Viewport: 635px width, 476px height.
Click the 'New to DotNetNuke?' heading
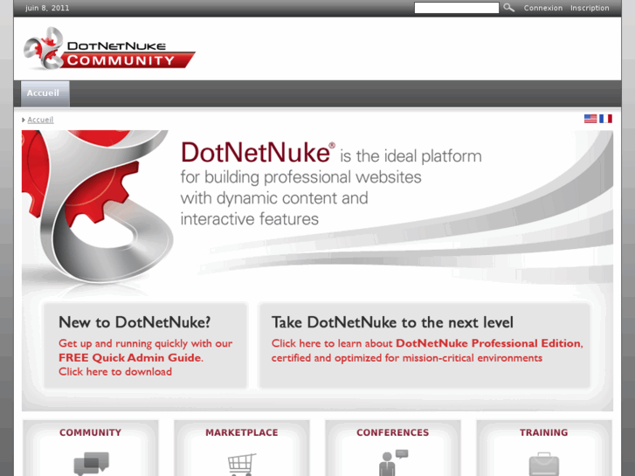135,322
